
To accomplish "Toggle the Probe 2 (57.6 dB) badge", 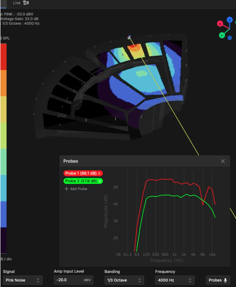I will (80, 181).
